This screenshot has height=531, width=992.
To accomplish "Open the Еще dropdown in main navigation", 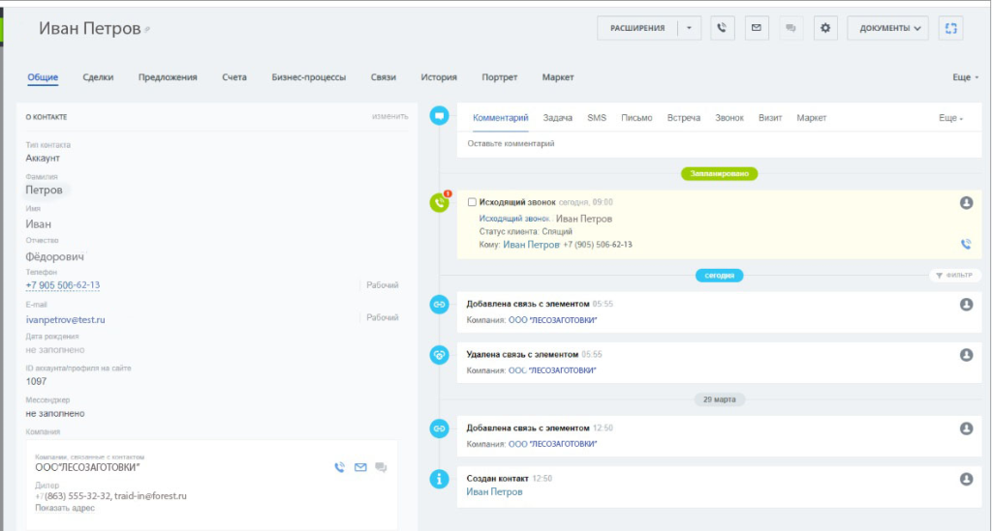I will pos(966,77).
